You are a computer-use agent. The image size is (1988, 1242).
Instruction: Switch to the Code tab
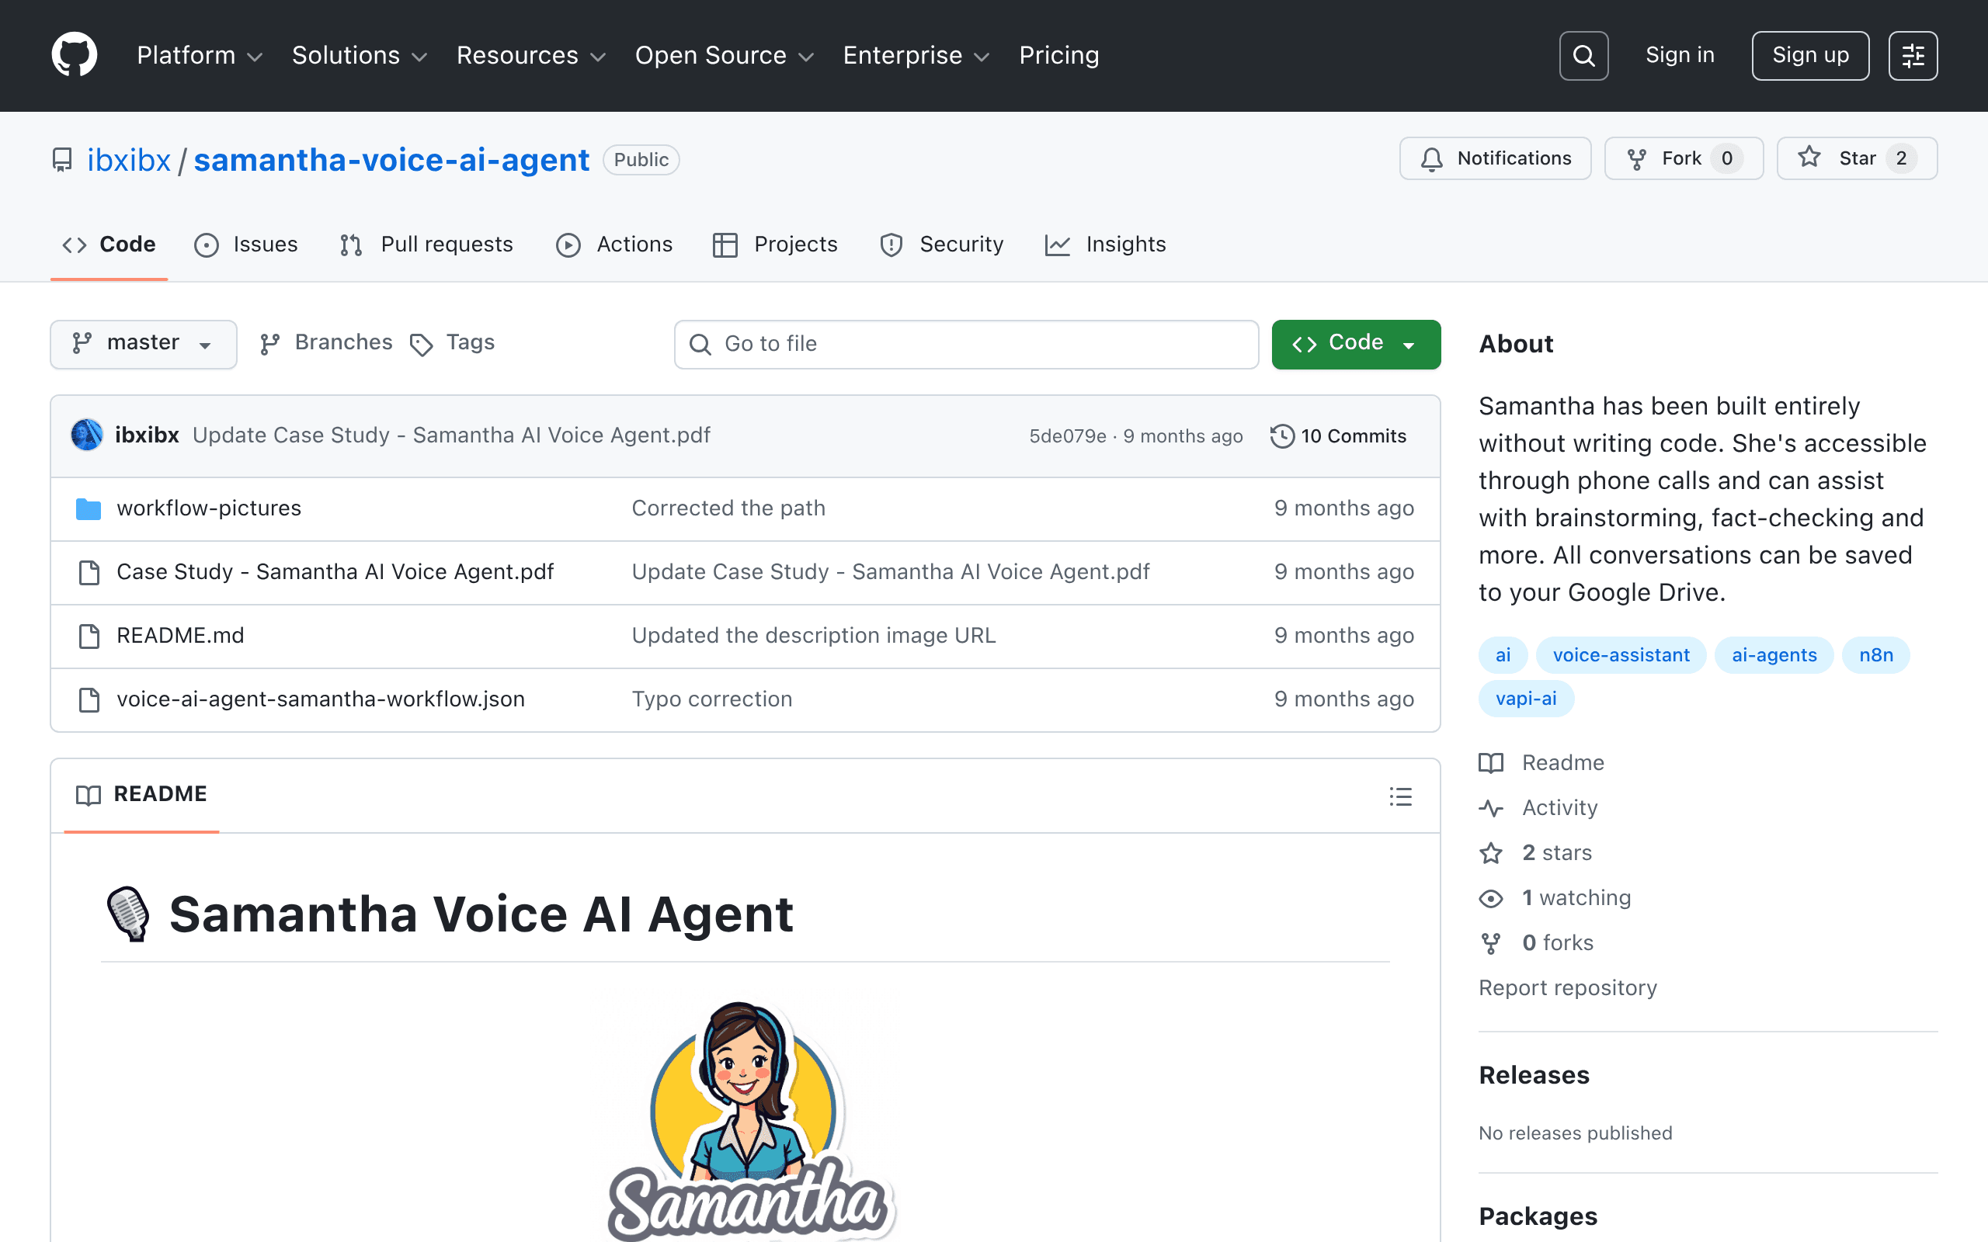pos(109,245)
